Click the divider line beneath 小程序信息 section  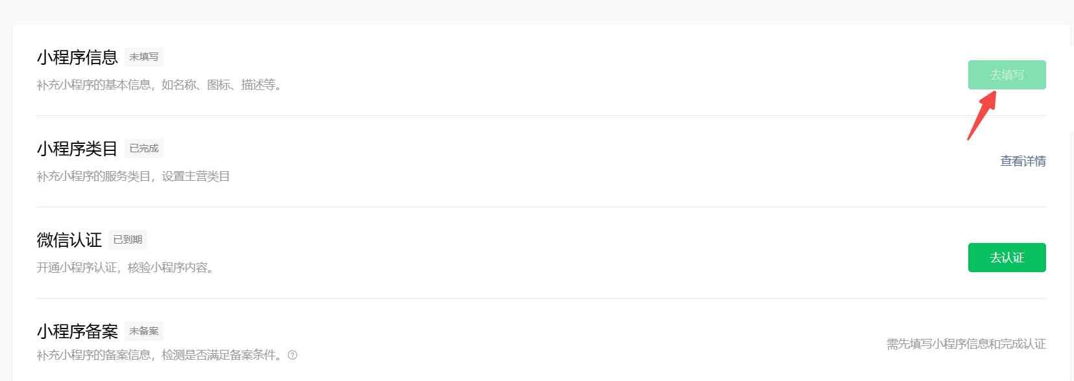pos(541,115)
